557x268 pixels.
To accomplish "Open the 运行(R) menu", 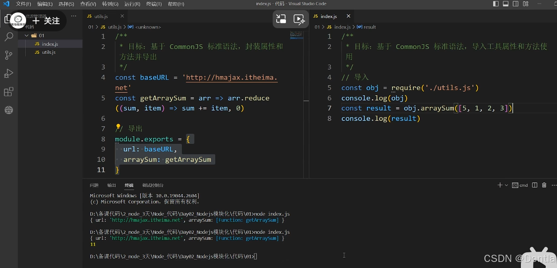I will [x=132, y=4].
